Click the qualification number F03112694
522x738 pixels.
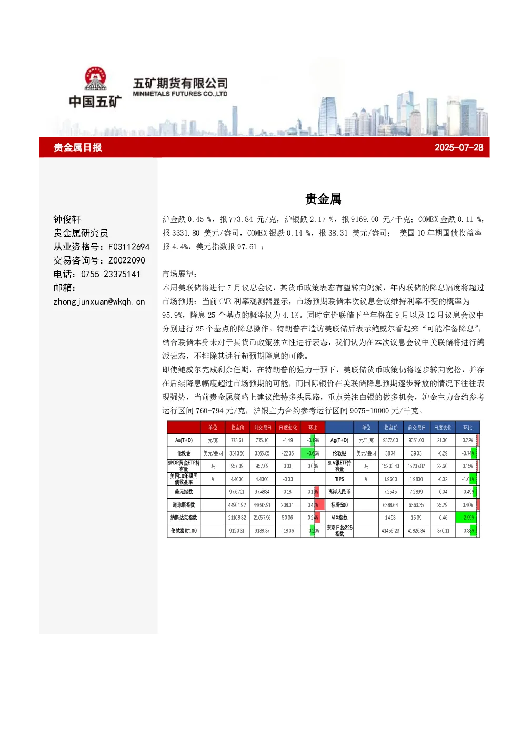click(x=129, y=247)
